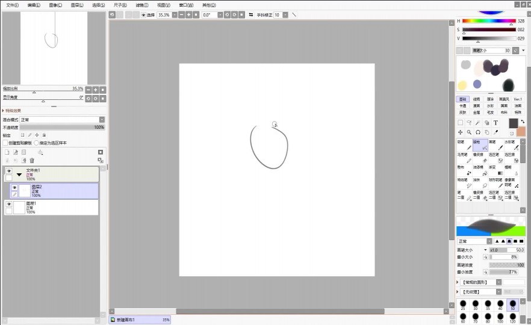The height and width of the screenshot is (325, 531).
Task: Pick brush size preset 30
Action: [x=476, y=305]
